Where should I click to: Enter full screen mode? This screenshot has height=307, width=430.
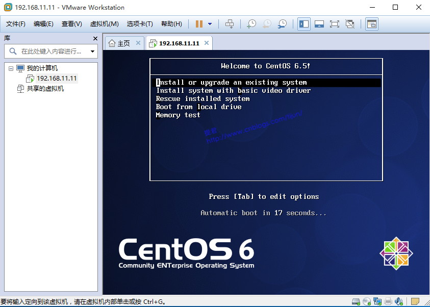(x=334, y=24)
